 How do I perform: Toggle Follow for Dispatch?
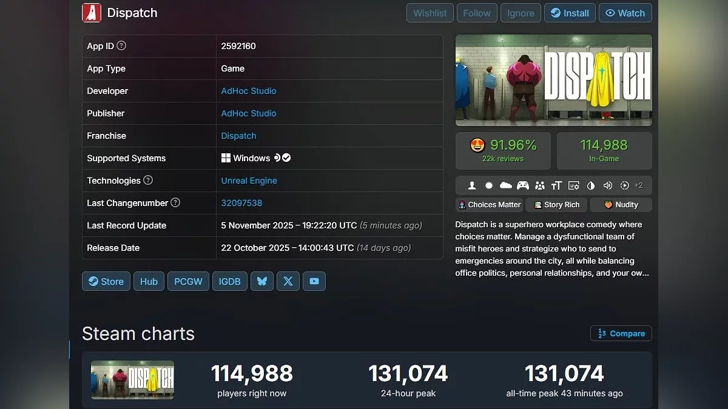point(477,13)
